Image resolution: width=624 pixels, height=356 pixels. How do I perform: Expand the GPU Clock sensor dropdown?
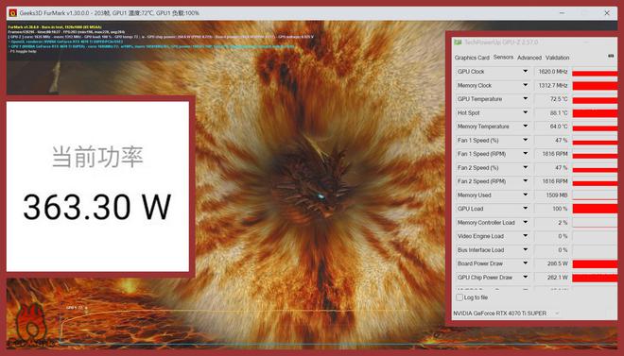click(x=525, y=72)
